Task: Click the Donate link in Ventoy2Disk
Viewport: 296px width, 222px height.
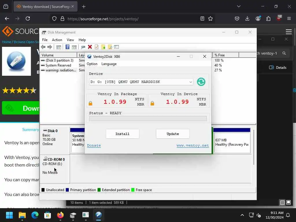Action: pos(94,146)
